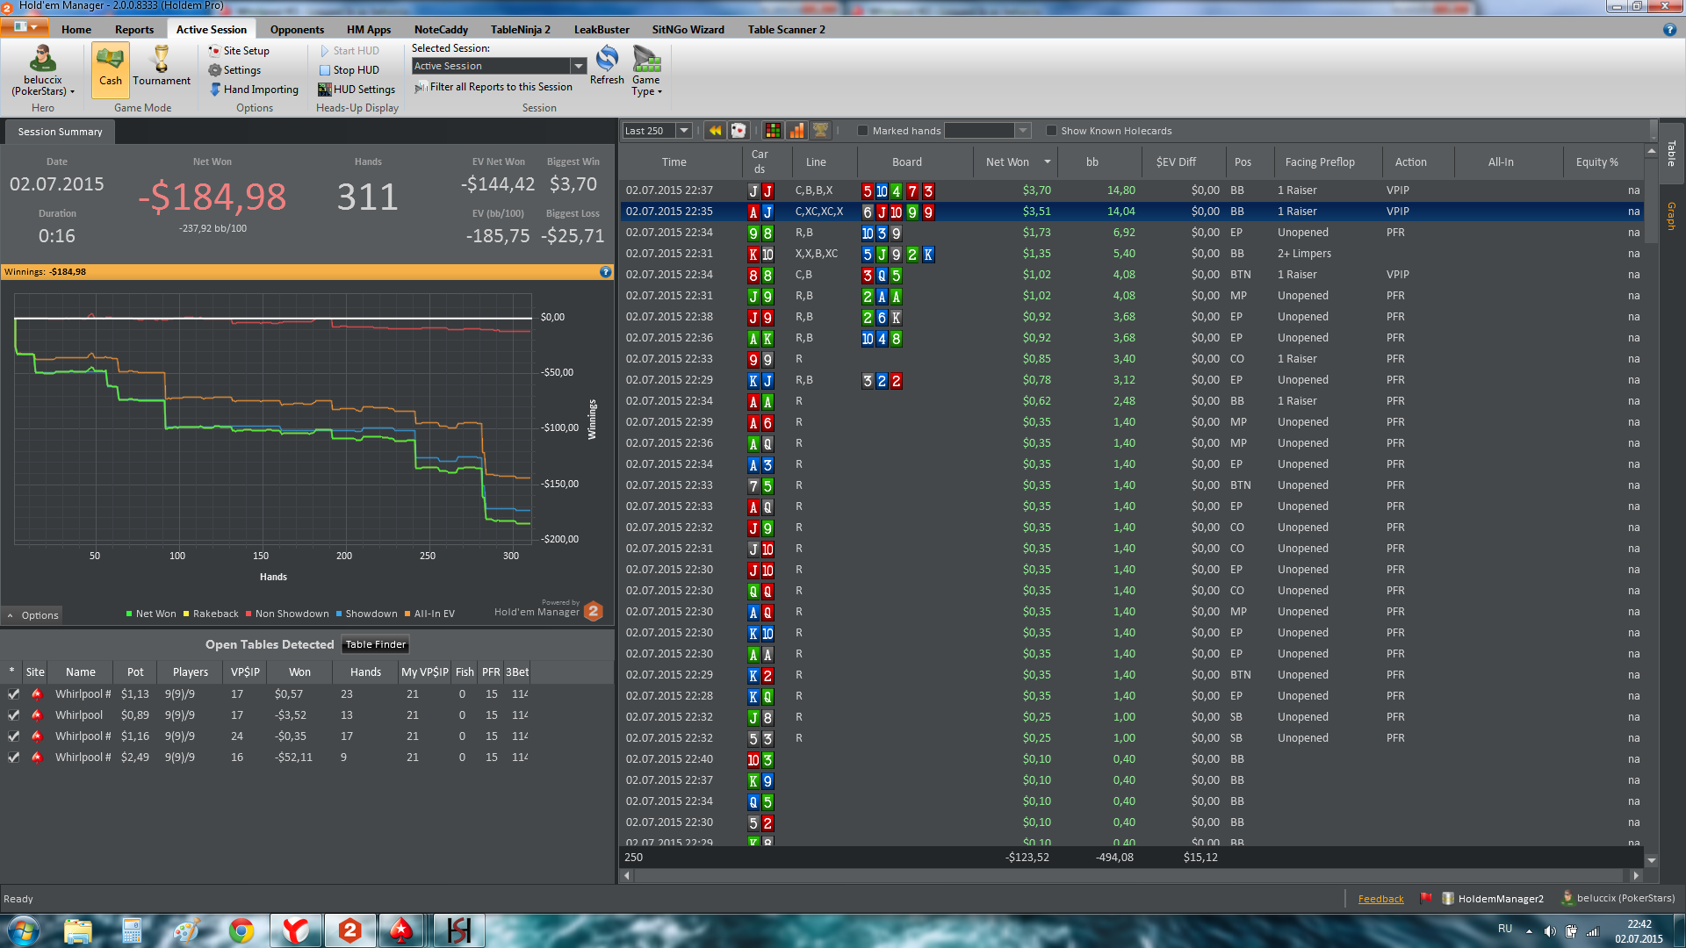Expand the graph Options panel
Image resolution: width=1686 pixels, height=948 pixels.
32,615
